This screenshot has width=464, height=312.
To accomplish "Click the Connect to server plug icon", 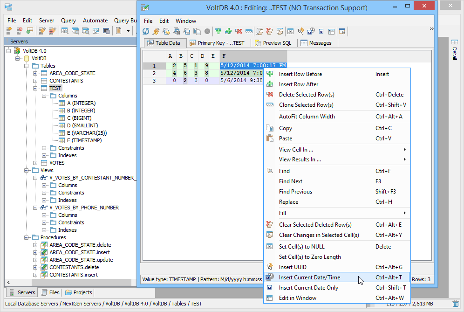I will click(42, 30).
